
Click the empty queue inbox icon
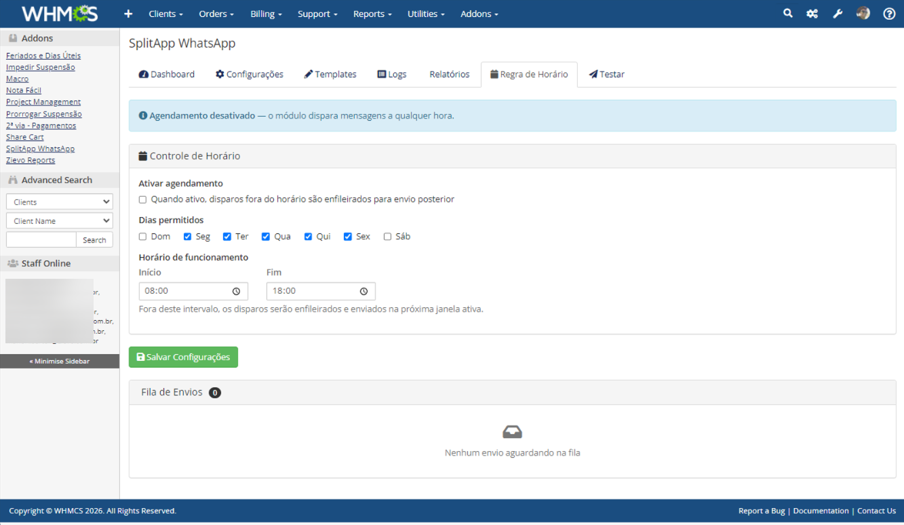(x=512, y=432)
